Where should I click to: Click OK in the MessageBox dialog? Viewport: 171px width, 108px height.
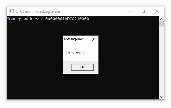(82, 67)
